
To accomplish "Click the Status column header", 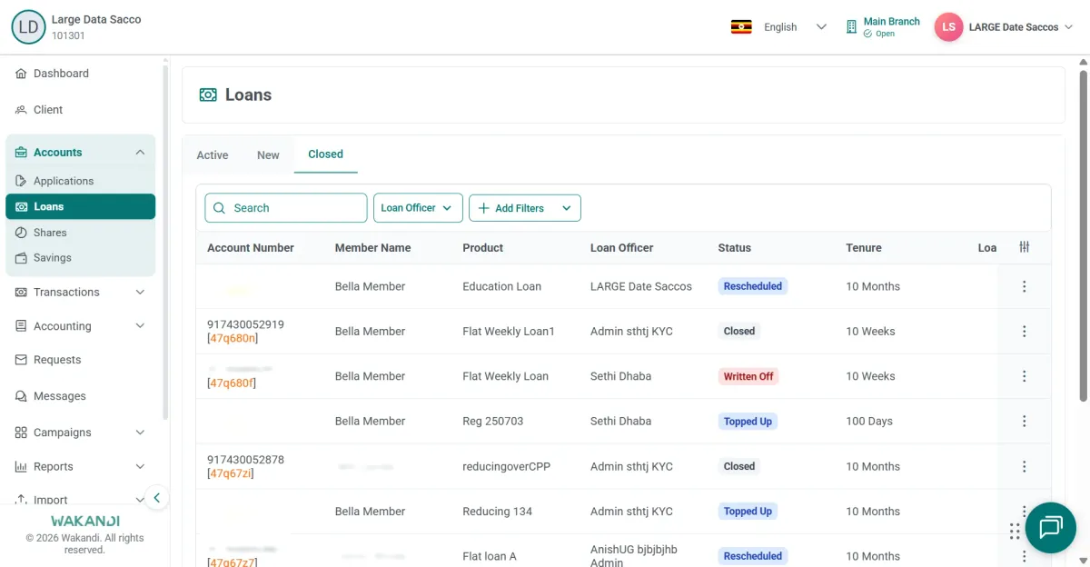I will coord(735,248).
